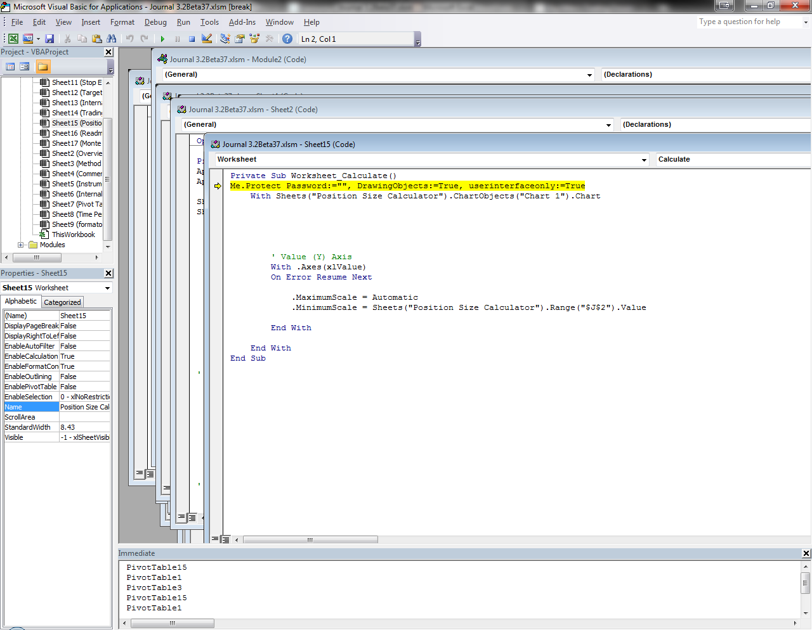Switch to the Categorized properties tab
Image resolution: width=812 pixels, height=630 pixels.
[x=62, y=302]
